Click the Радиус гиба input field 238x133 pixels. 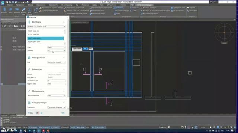point(57,84)
